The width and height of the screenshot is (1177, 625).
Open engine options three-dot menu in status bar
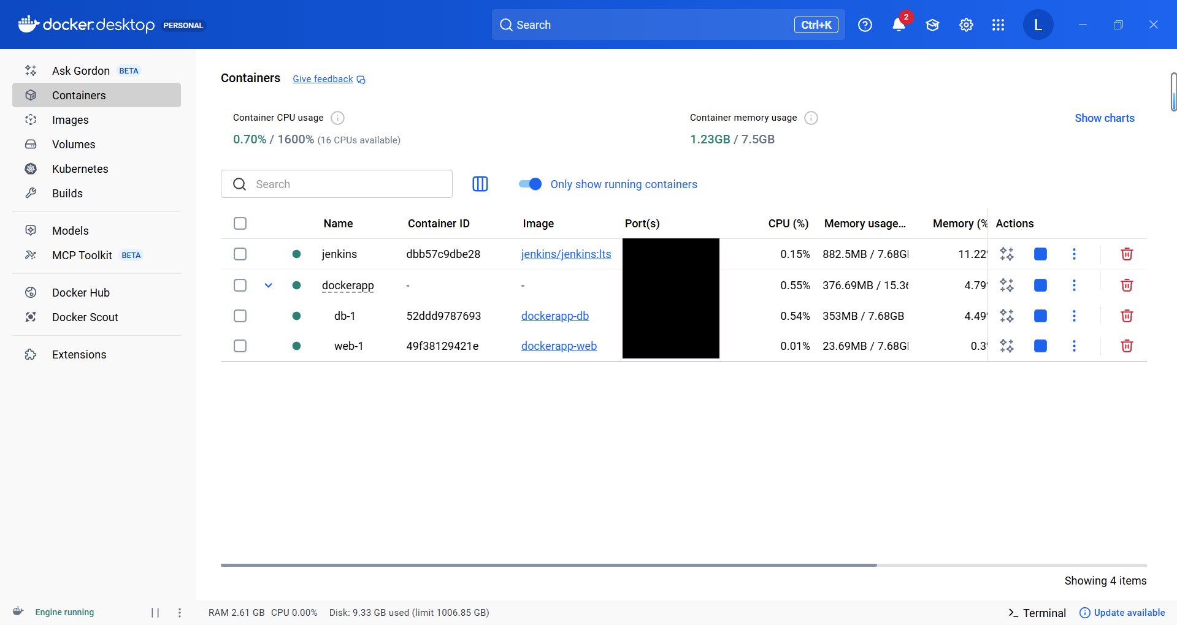[180, 612]
